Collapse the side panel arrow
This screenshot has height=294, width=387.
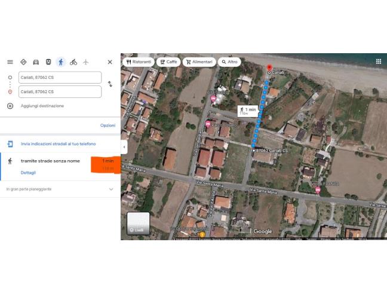click(124, 147)
